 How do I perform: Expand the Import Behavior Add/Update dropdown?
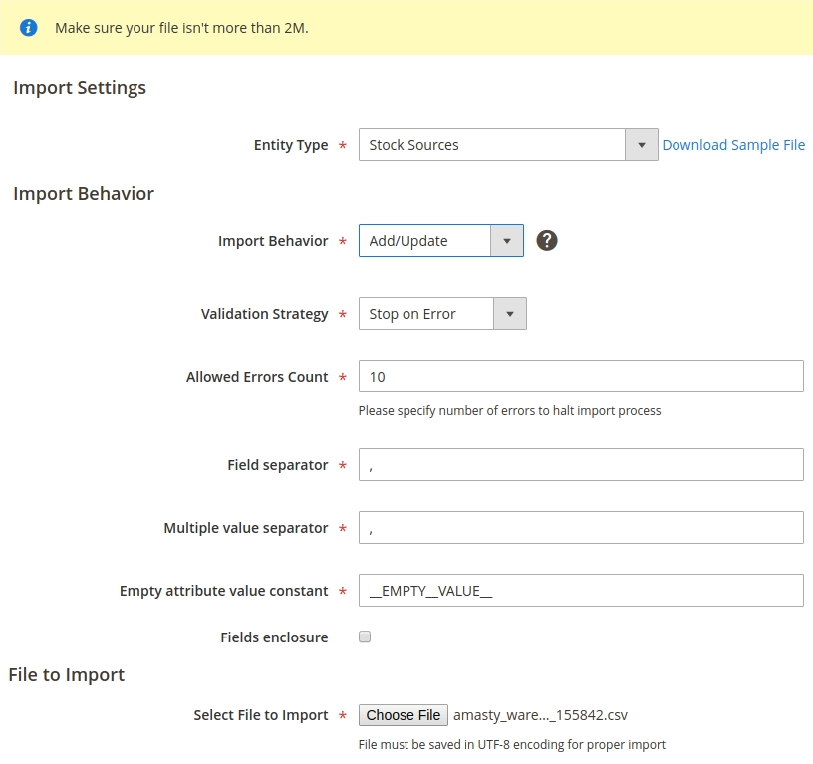(440, 241)
